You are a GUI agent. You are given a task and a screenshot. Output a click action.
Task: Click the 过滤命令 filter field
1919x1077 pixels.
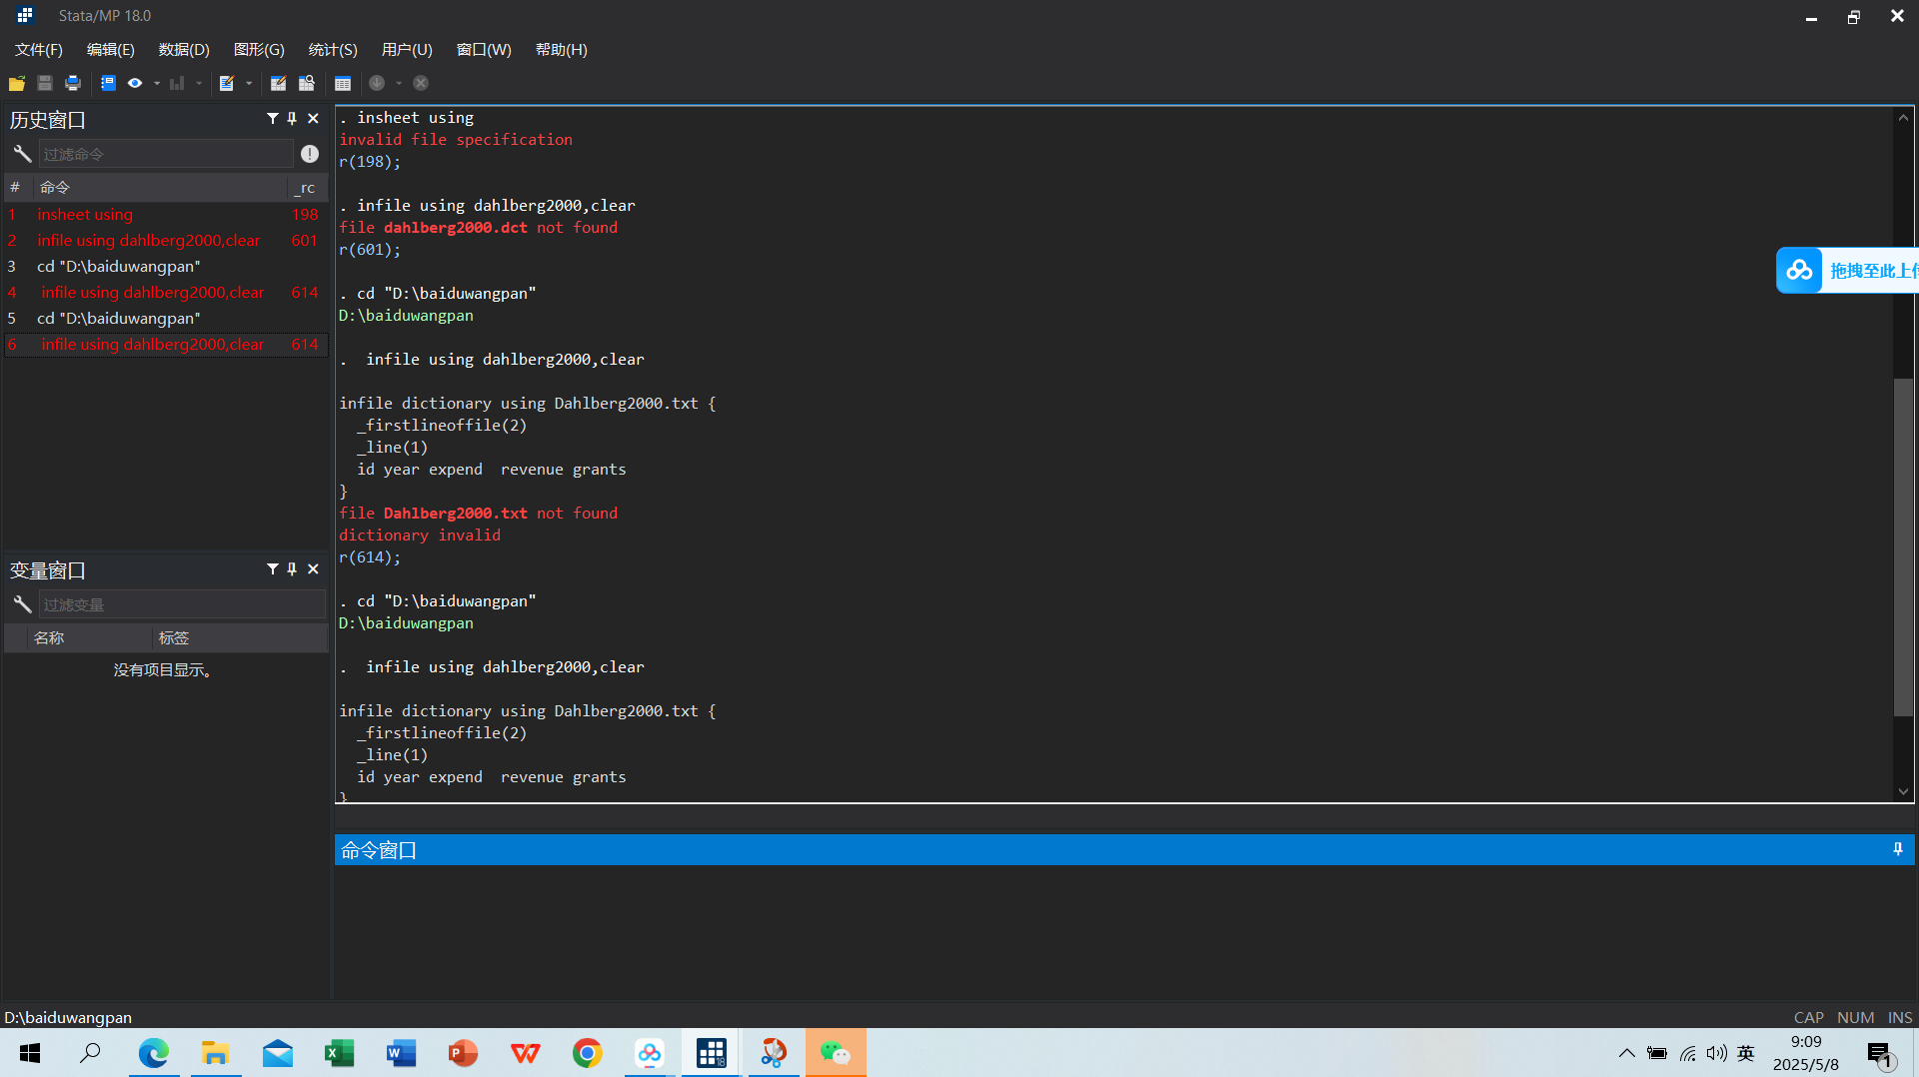(x=166, y=154)
